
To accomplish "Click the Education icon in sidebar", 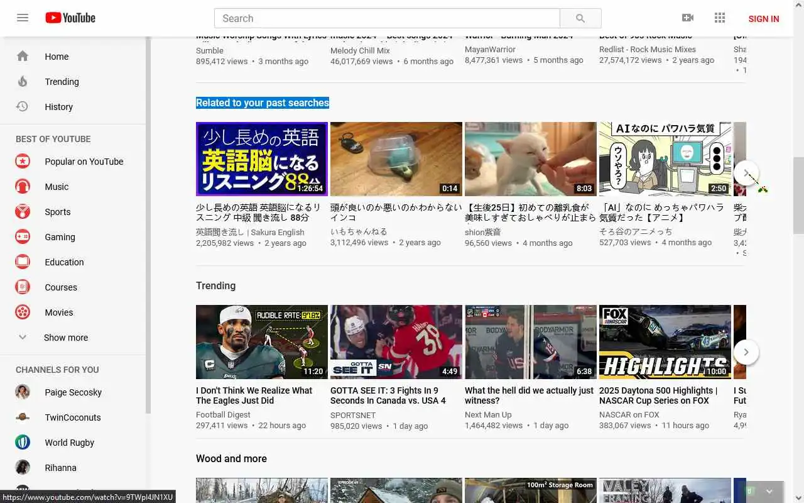I will [23, 262].
